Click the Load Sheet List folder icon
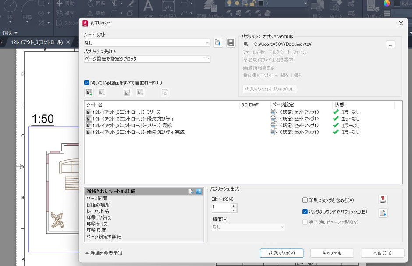 218,43
